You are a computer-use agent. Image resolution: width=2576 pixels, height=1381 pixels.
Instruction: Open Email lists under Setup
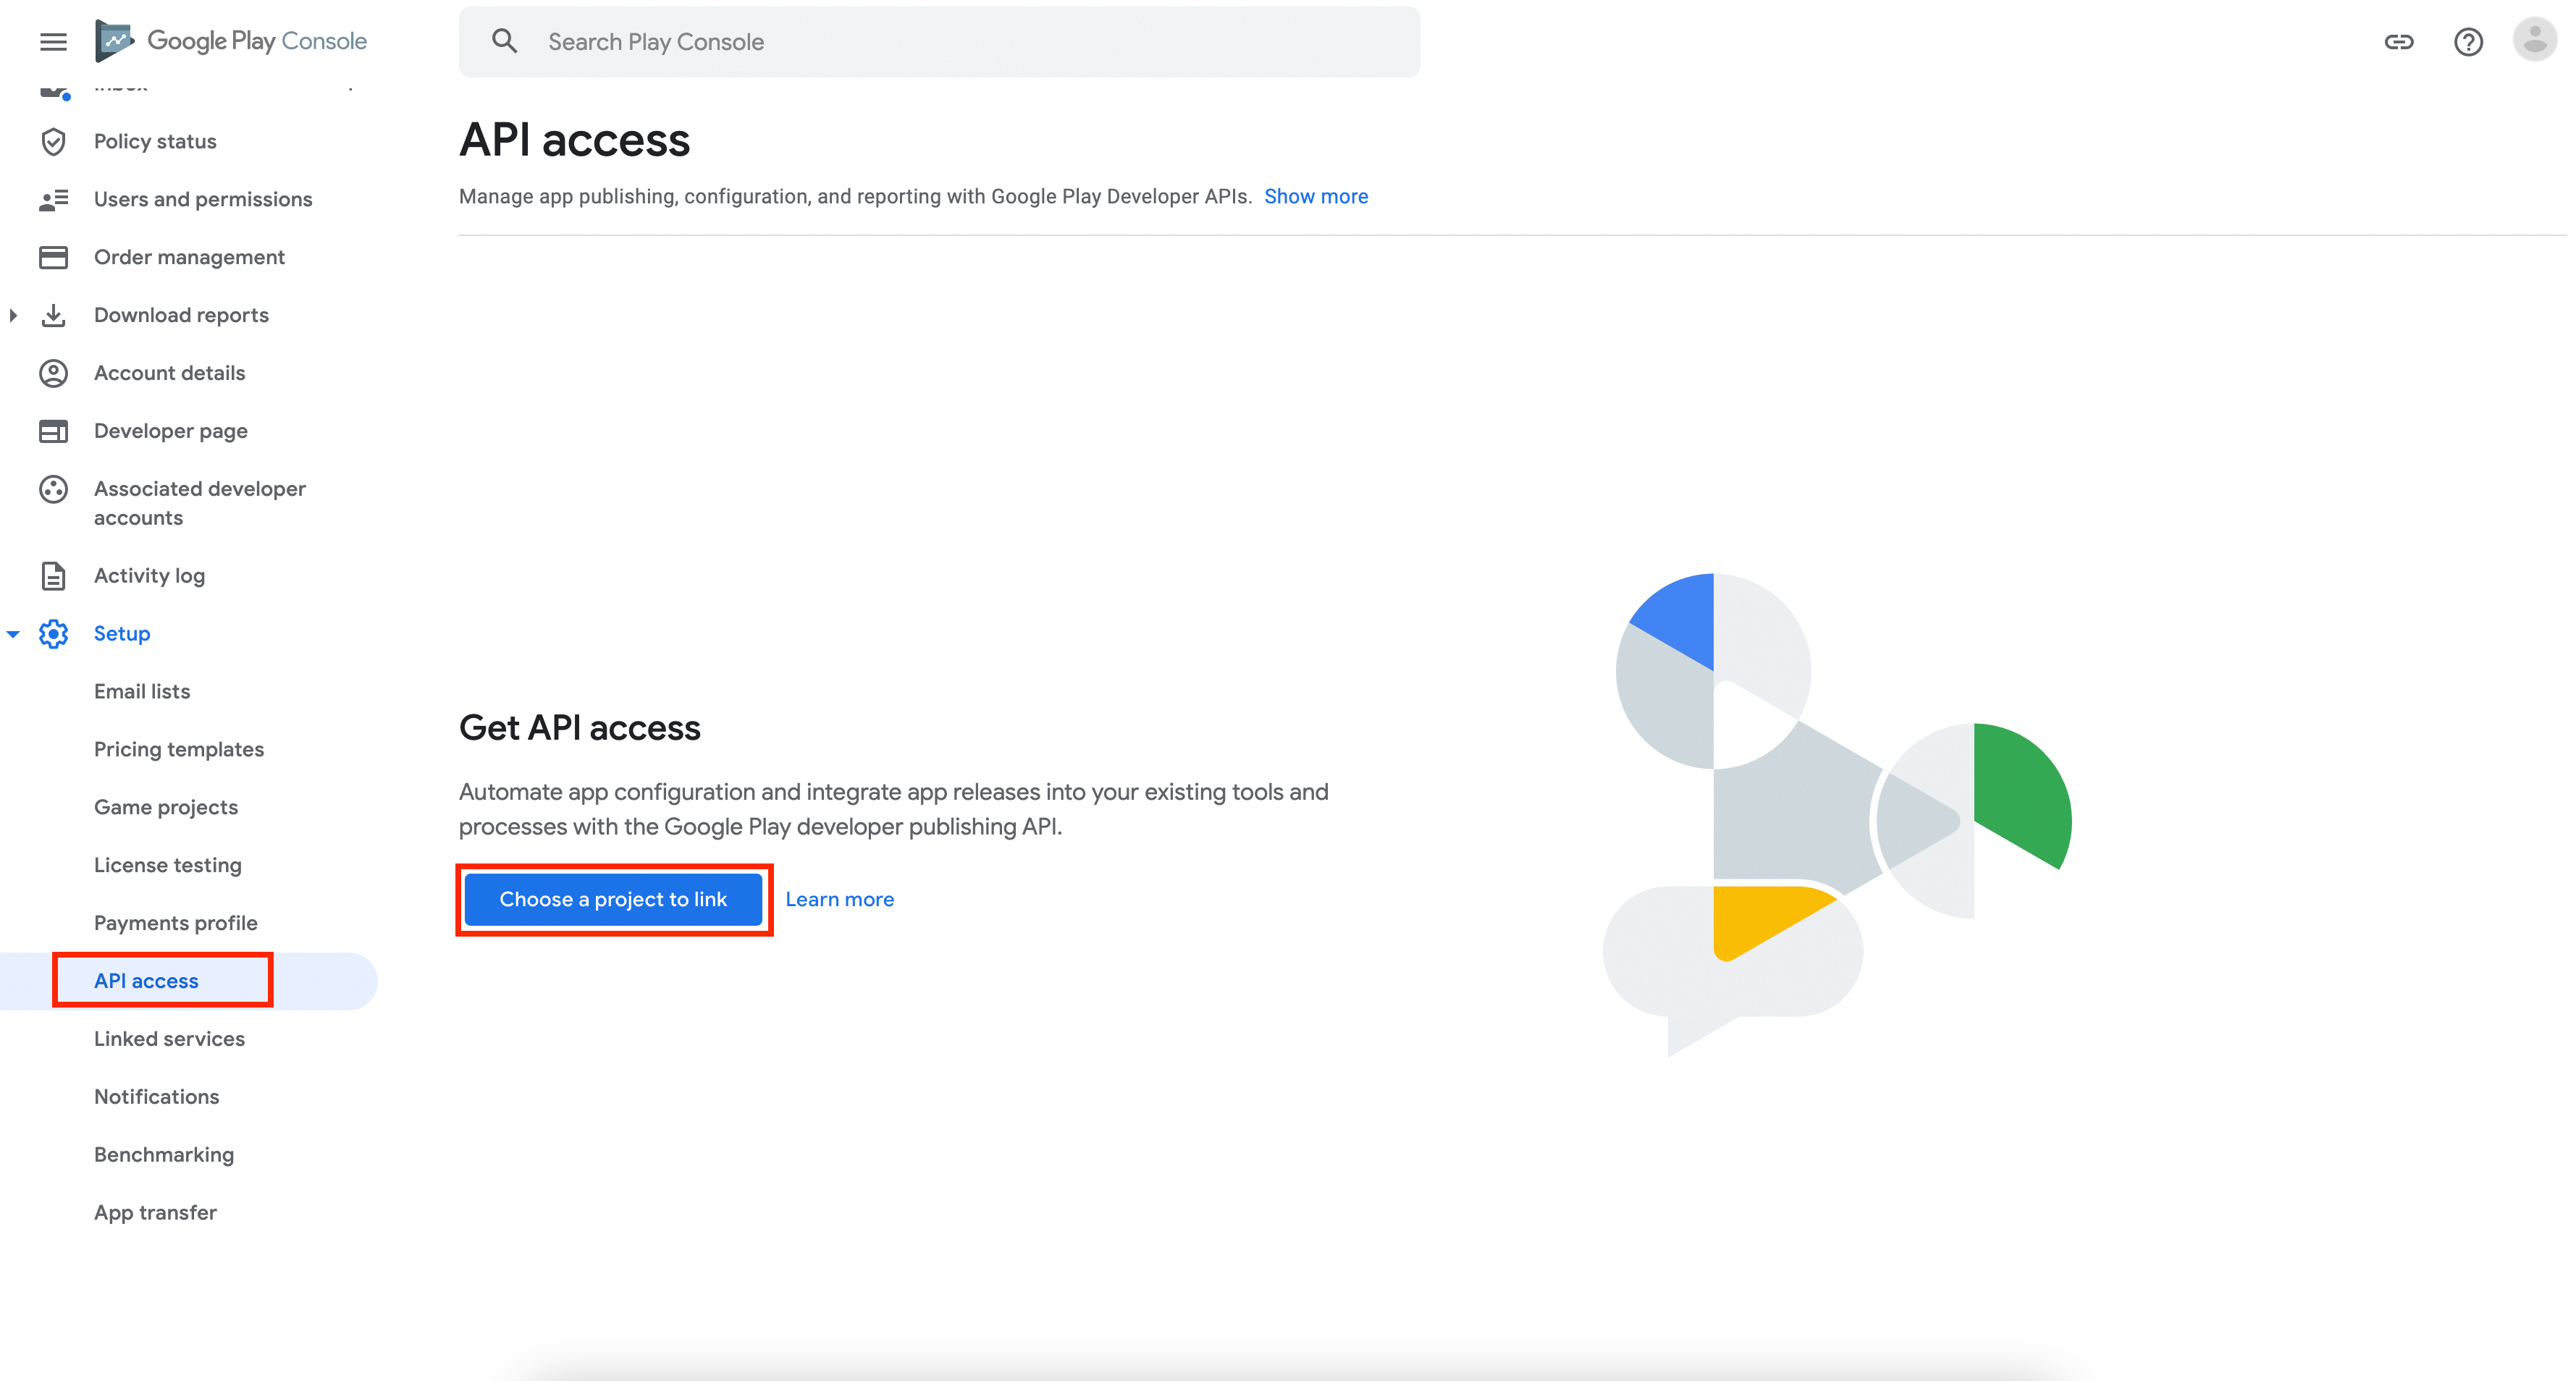tap(142, 692)
